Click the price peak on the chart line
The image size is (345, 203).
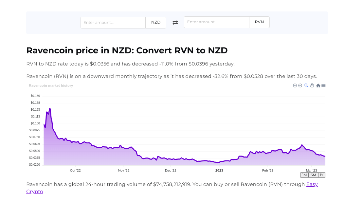click(50, 108)
